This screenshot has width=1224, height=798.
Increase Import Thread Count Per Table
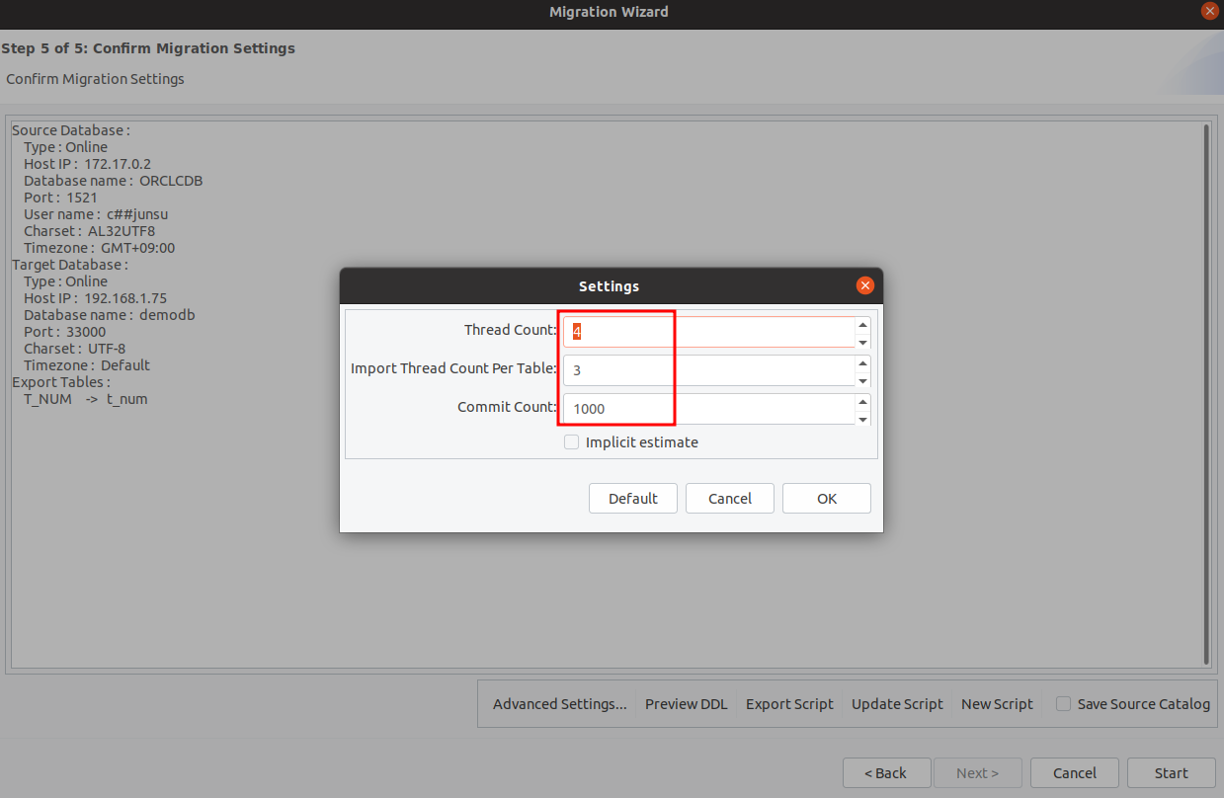click(x=862, y=363)
